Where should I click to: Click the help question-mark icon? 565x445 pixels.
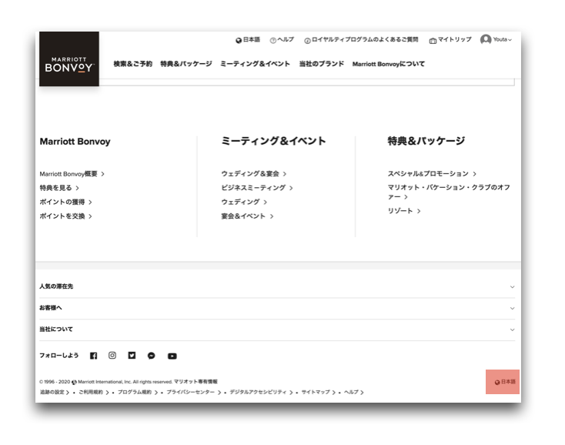point(273,40)
